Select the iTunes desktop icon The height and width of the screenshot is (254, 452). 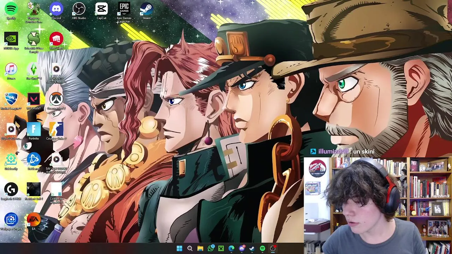pyautogui.click(x=11, y=71)
